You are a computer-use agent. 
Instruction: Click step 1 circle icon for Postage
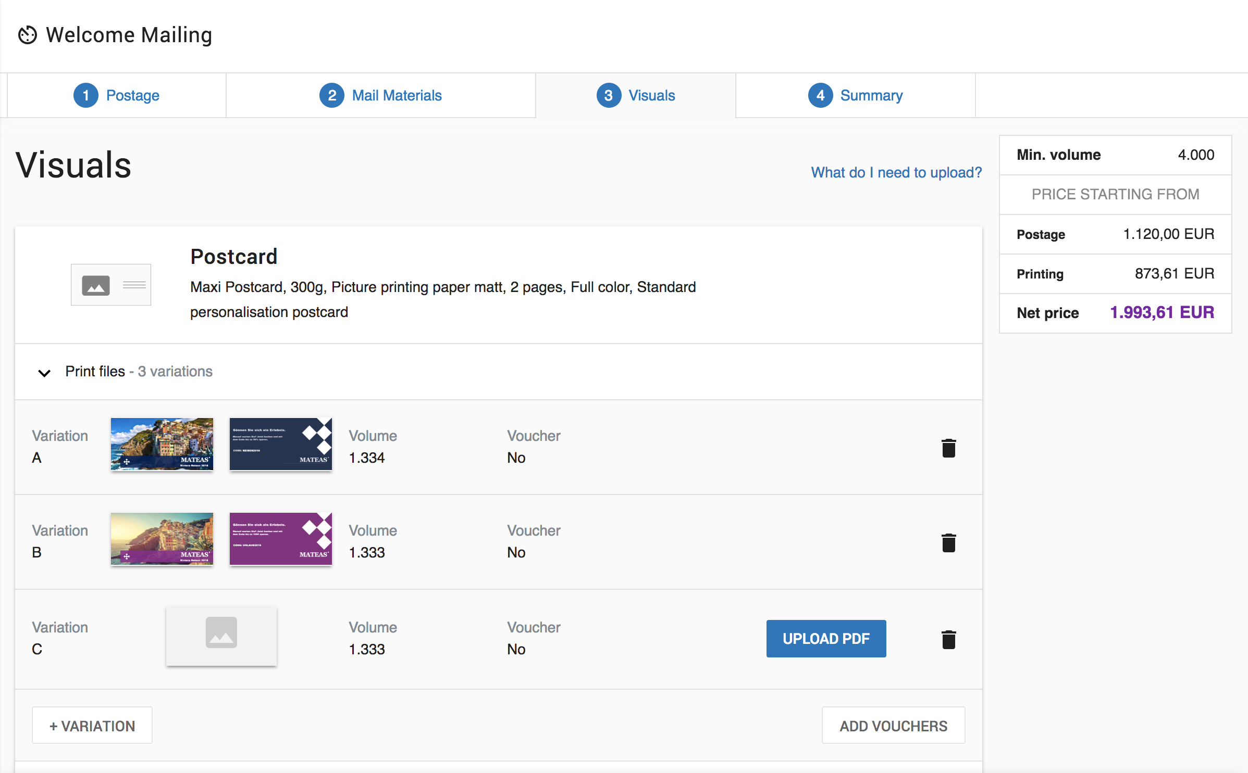click(x=86, y=96)
